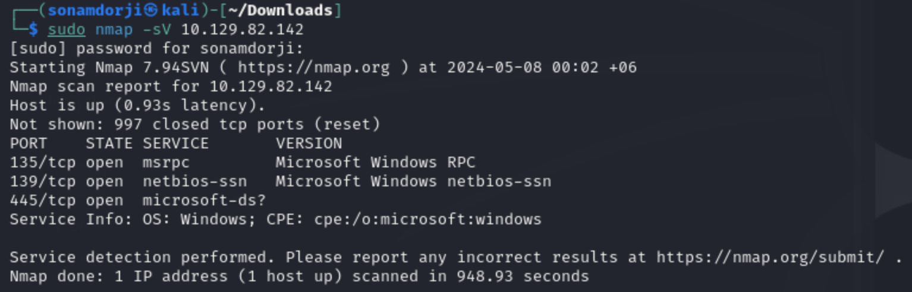Click the Microsoft Windows RPC version text
The height and width of the screenshot is (292, 912).
(376, 163)
